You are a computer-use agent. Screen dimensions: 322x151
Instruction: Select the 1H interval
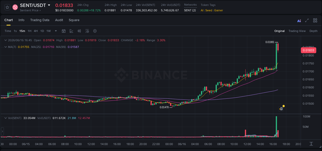tap(29, 31)
